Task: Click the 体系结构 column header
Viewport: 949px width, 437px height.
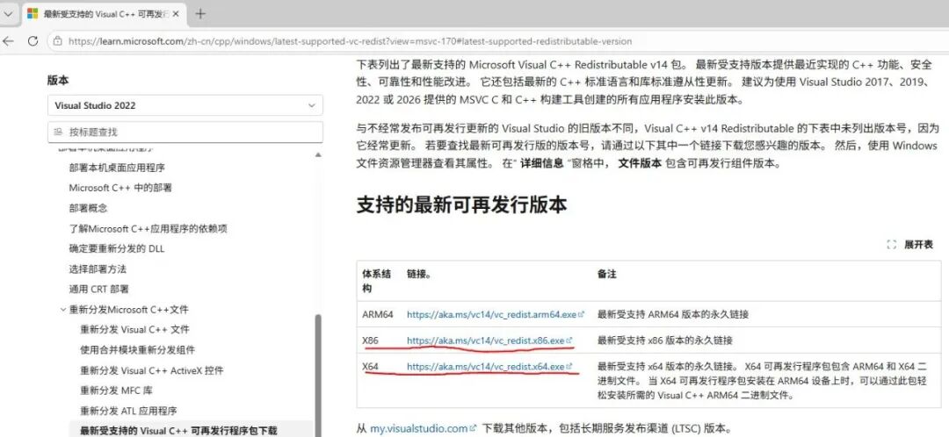Action: tap(377, 281)
